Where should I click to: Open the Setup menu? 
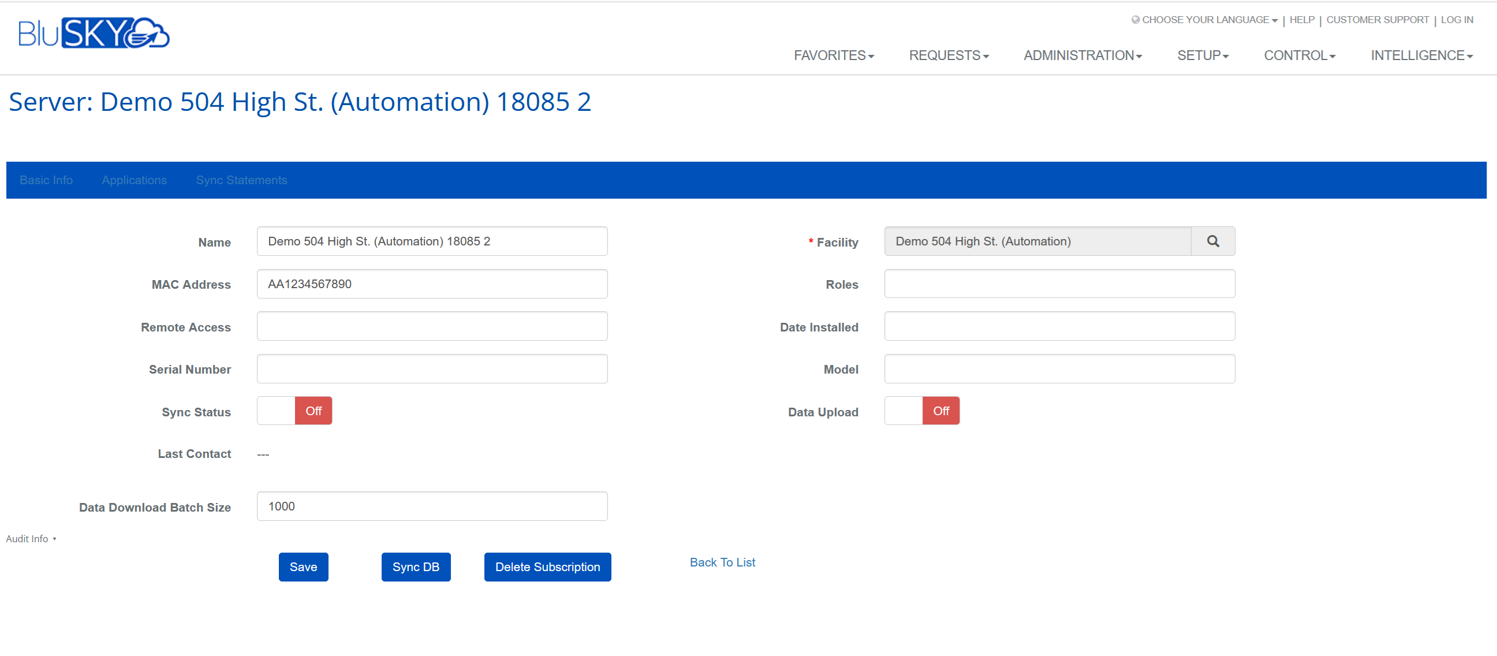[1203, 55]
